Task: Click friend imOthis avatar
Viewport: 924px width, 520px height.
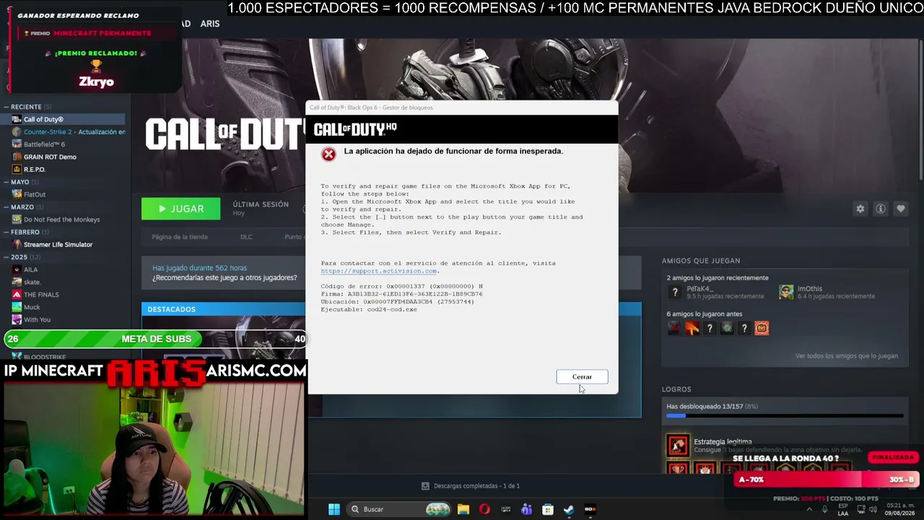Action: [x=786, y=292]
